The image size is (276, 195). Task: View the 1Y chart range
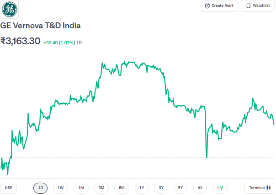click(142, 188)
